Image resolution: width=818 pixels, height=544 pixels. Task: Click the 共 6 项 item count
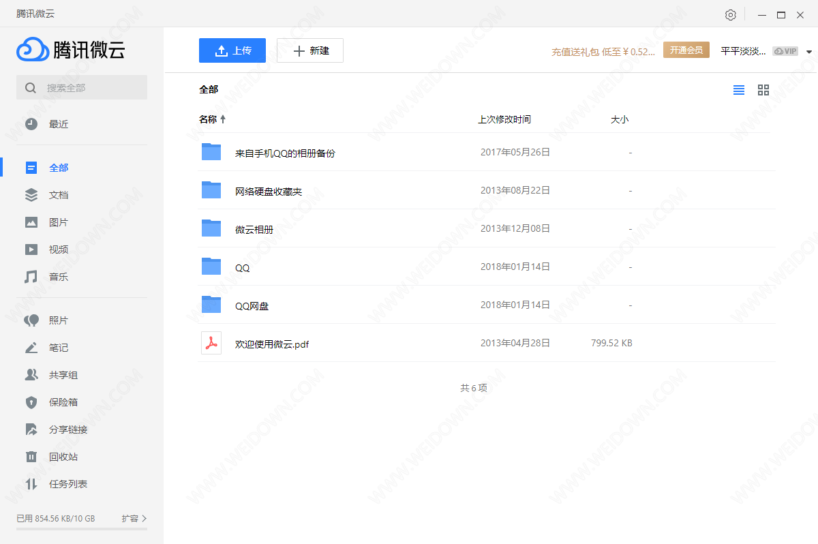coord(474,388)
